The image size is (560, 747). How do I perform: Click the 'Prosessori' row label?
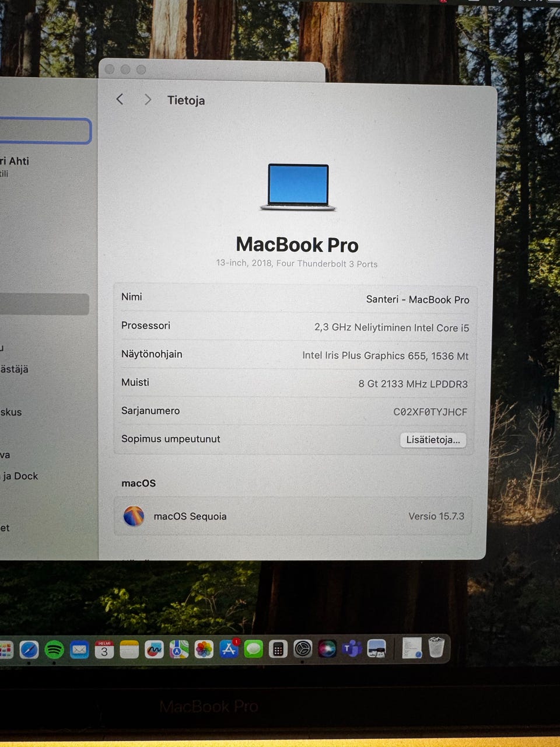point(146,325)
